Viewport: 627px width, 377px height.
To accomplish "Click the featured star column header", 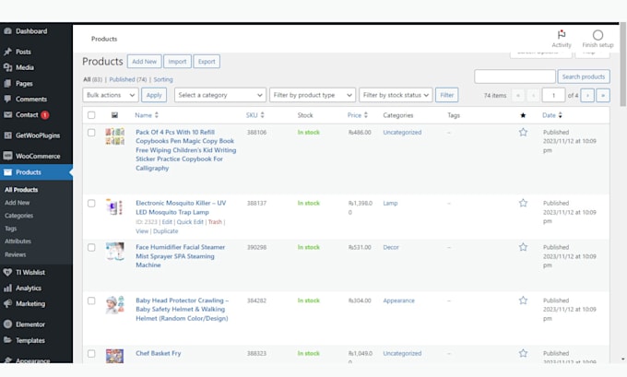I will click(x=523, y=115).
